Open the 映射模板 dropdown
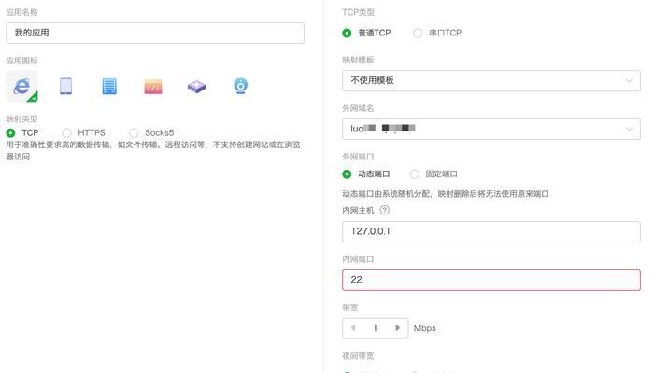The width and height of the screenshot is (654, 373). 491,81
